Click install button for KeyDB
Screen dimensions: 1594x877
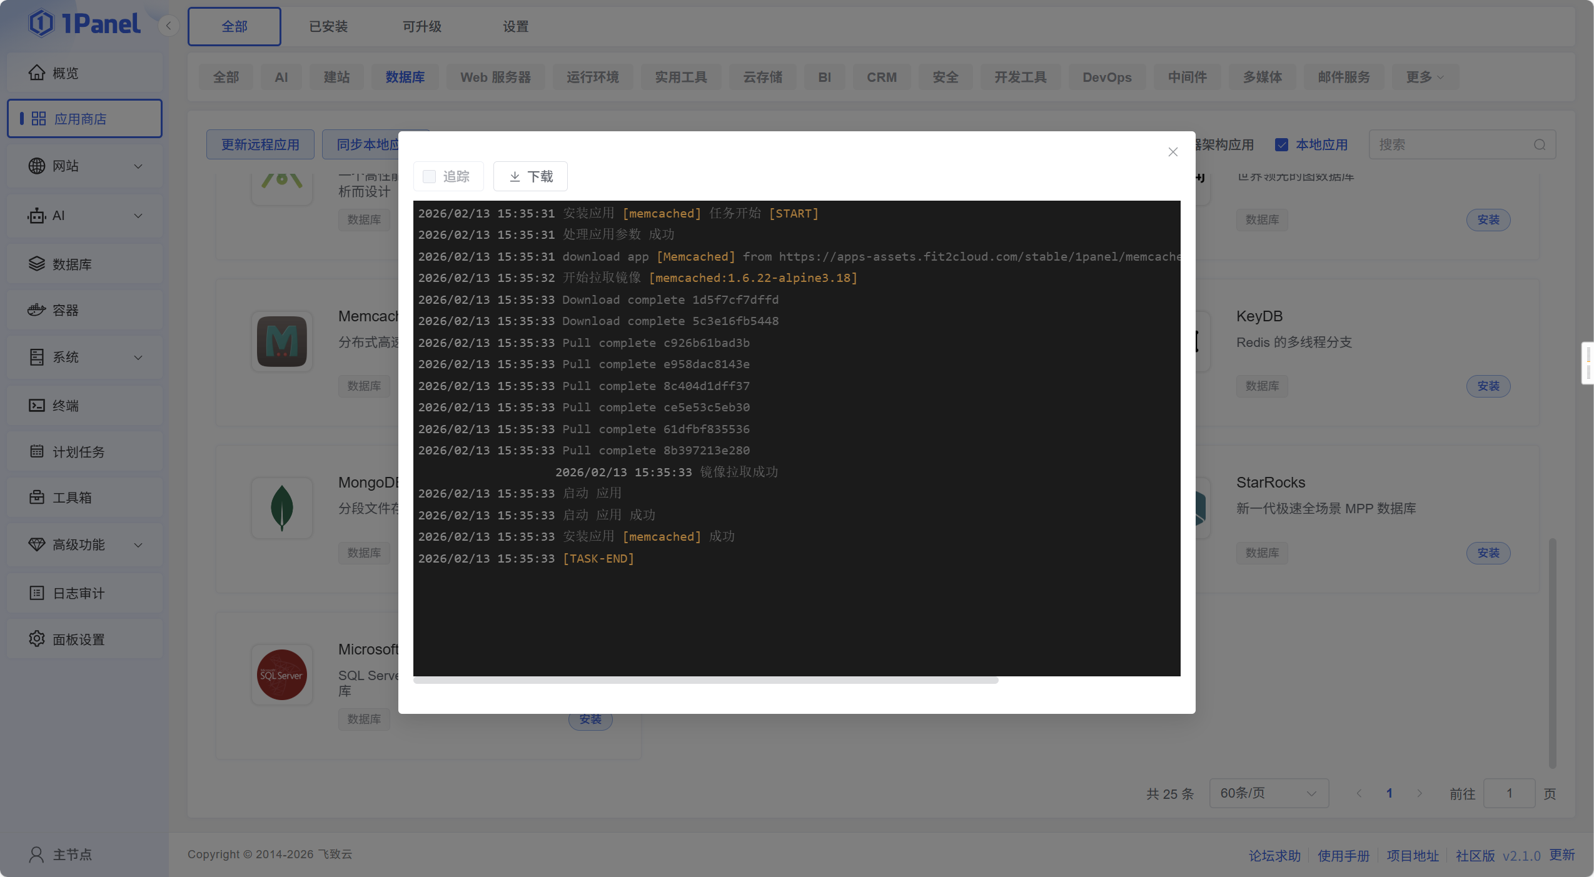tap(1488, 386)
